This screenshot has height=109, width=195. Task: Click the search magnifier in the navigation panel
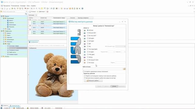(x=26, y=14)
